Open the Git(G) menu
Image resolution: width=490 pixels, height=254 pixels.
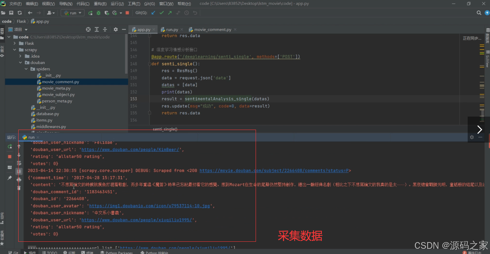click(x=149, y=4)
